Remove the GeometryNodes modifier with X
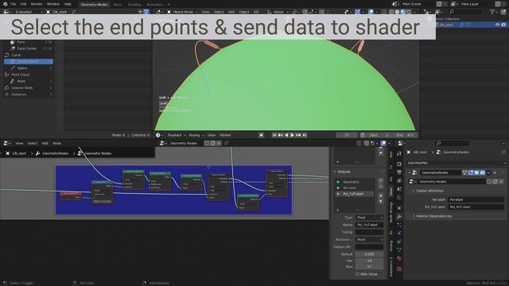509x286 pixels. (x=495, y=172)
